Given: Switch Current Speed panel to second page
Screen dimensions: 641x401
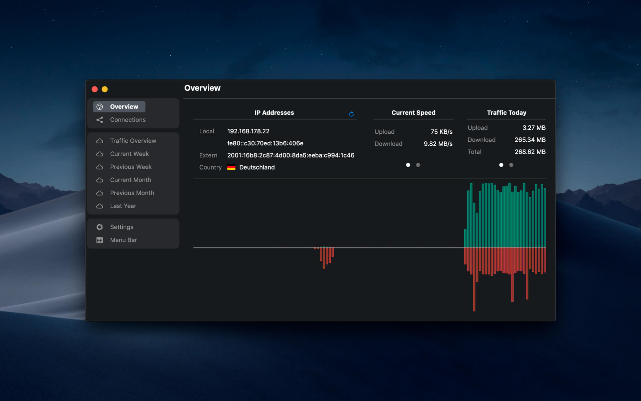Looking at the screenshot, I should tap(418, 165).
